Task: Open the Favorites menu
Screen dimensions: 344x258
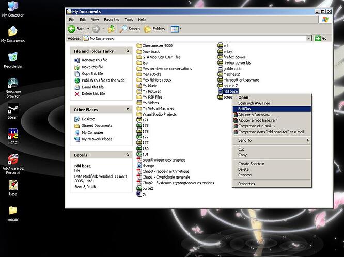Action: 111,20
